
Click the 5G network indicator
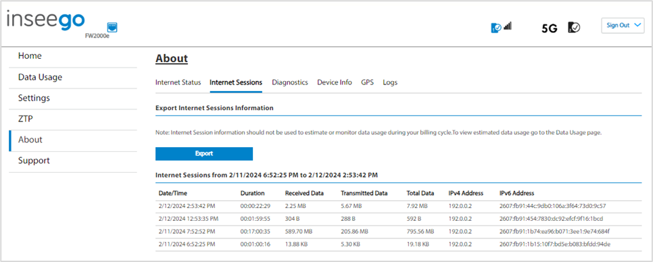550,28
